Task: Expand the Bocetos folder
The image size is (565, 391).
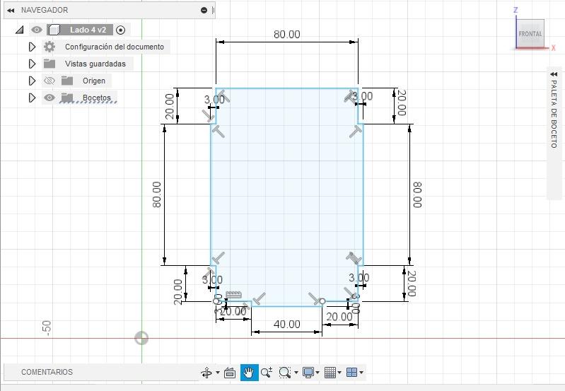Action: point(32,98)
